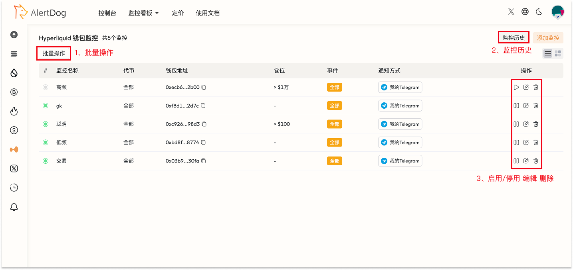Image resolution: width=573 pixels, height=270 pixels.
Task: Pause the 低频 monitor
Action: [x=516, y=142]
